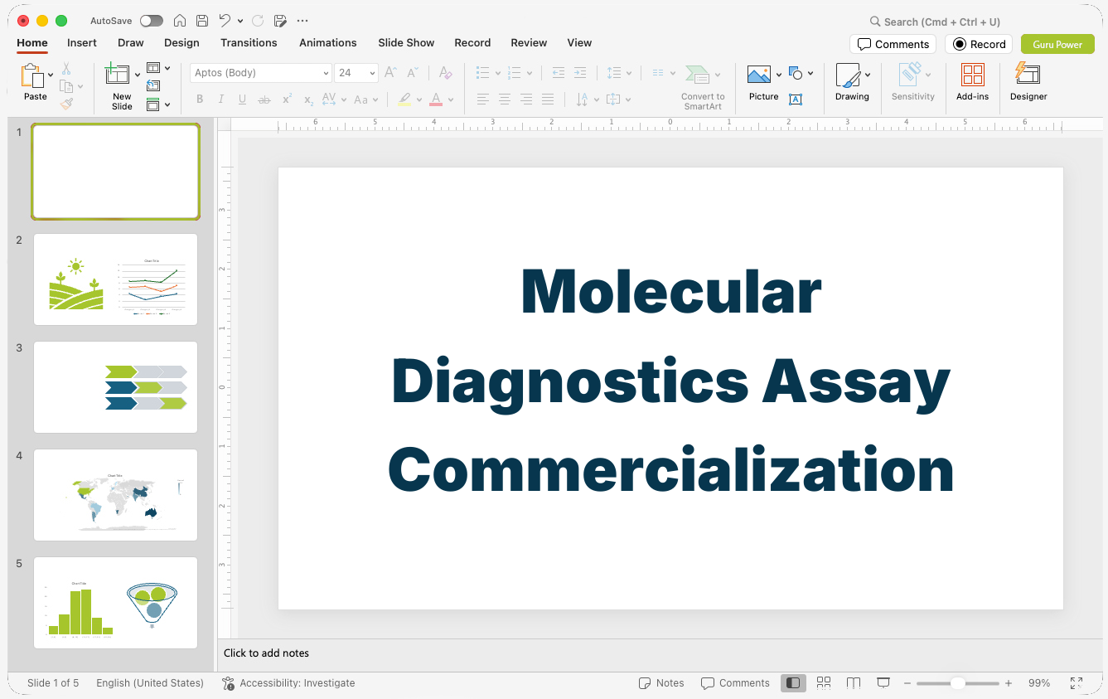Click the Accessibility Investigate status icon
The width and height of the screenshot is (1108, 699).
(229, 683)
